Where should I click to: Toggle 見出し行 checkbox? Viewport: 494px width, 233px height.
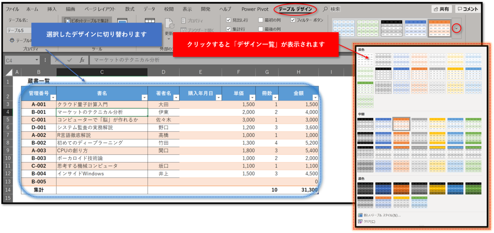tap(229, 20)
